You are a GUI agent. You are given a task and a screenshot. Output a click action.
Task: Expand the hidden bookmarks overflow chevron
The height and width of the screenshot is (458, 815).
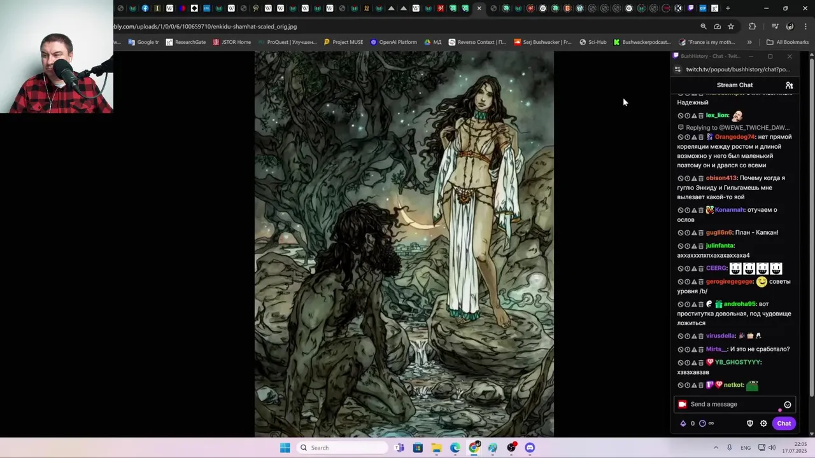pos(749,43)
